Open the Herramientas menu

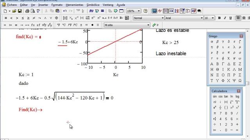[x=75, y=5]
